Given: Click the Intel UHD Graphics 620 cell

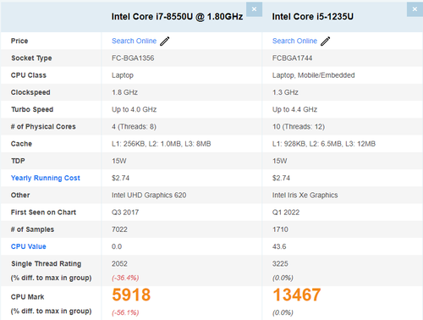Looking at the screenshot, I should [149, 196].
